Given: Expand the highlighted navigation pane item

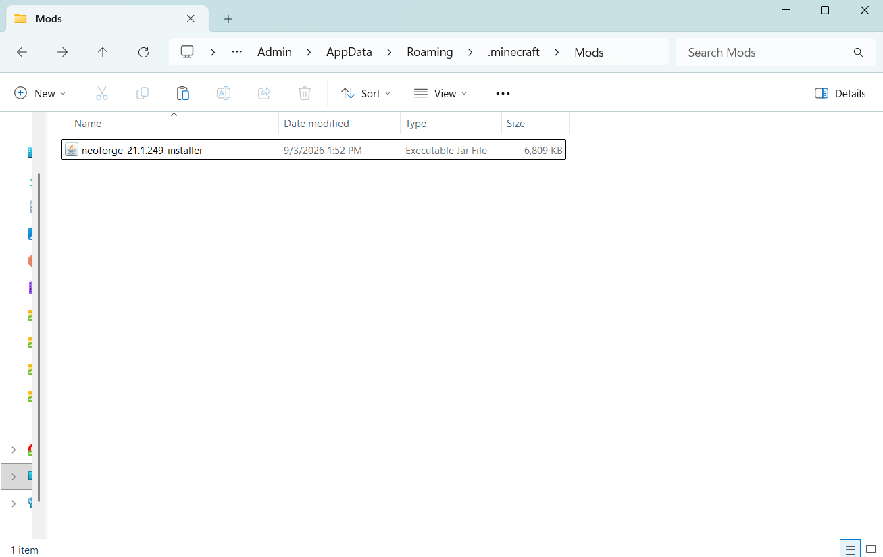Looking at the screenshot, I should [x=14, y=477].
